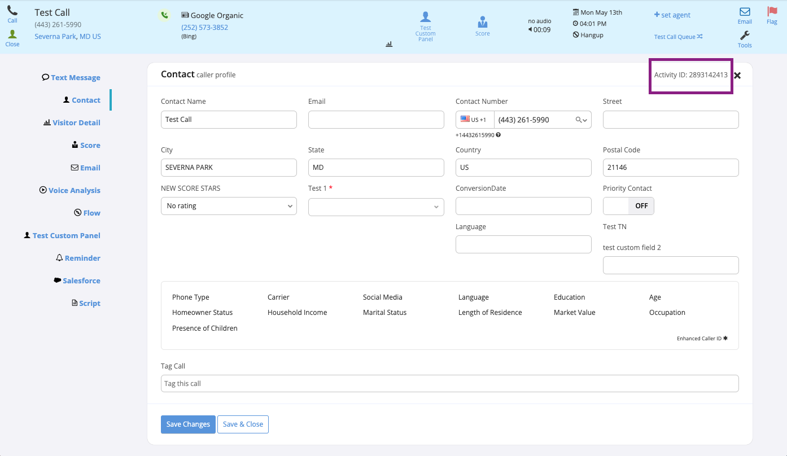Open the Salesforce sidebar tab

(x=77, y=280)
